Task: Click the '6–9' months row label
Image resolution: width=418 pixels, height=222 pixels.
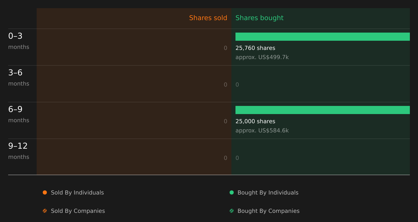Action: [x=15, y=109]
